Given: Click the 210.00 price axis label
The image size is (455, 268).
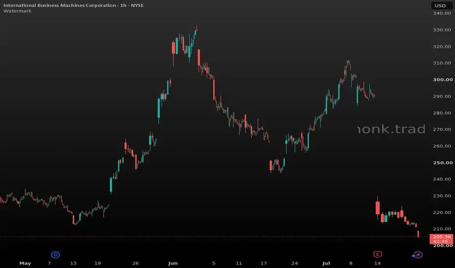Looking at the screenshot, I should click(442, 229).
